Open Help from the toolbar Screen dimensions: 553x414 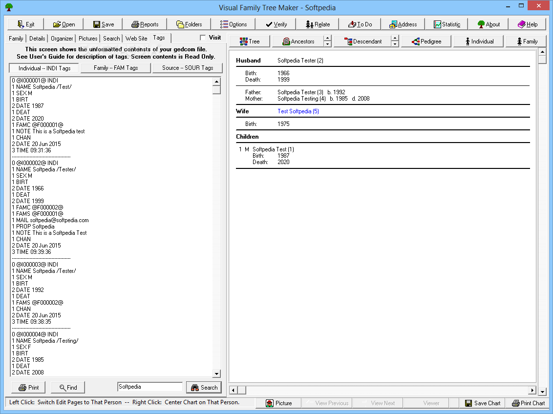click(x=528, y=24)
